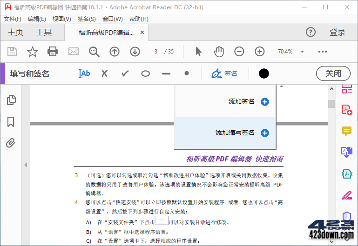The height and width of the screenshot is (246, 358).
Task: Select the dot fill tool
Action: 187,73
